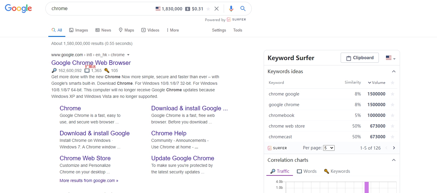The width and height of the screenshot is (437, 193).
Task: Click the key icon showing 105 keywords
Action: point(107,70)
